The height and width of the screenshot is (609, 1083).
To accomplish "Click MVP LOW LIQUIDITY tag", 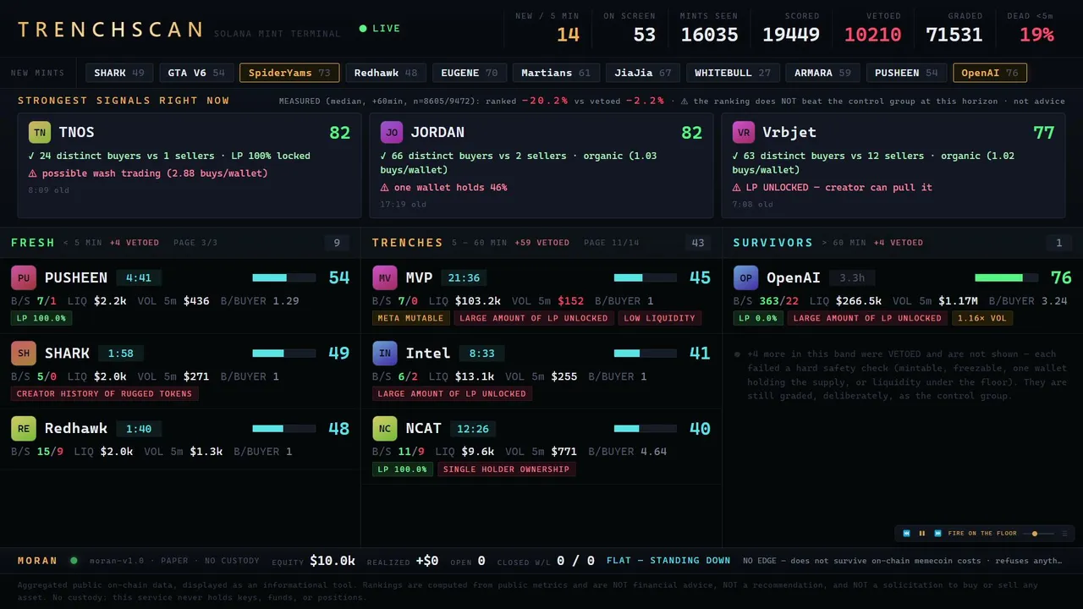I will click(x=660, y=319).
